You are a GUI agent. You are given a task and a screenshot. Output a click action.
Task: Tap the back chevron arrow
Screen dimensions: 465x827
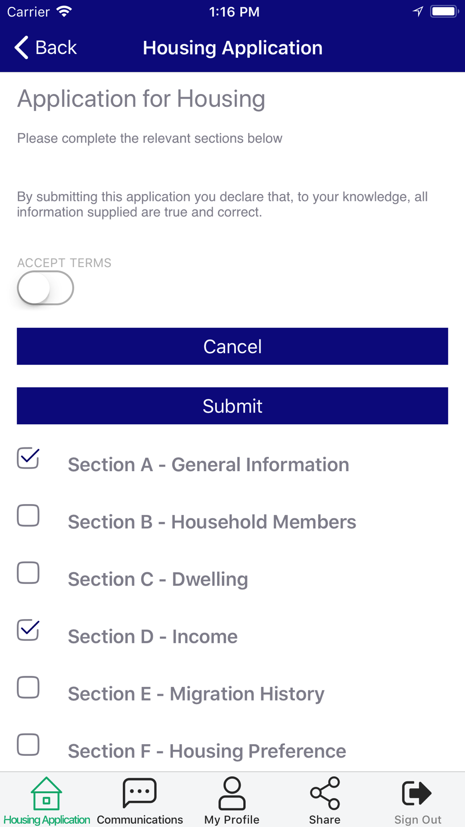tap(21, 47)
